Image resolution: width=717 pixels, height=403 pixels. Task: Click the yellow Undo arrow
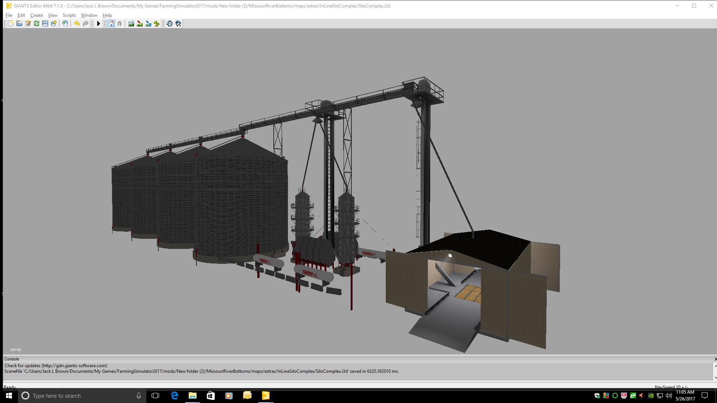pos(77,24)
